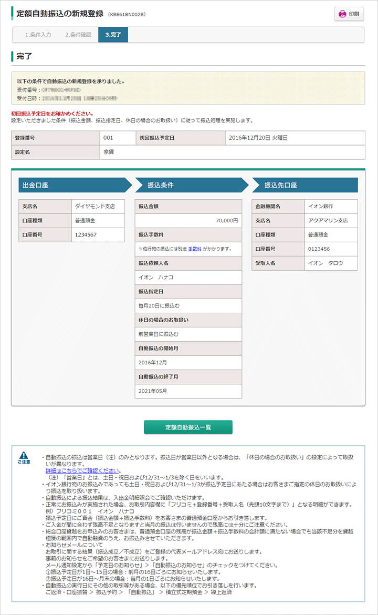Click the branch アクアマリン支店

tap(328, 220)
